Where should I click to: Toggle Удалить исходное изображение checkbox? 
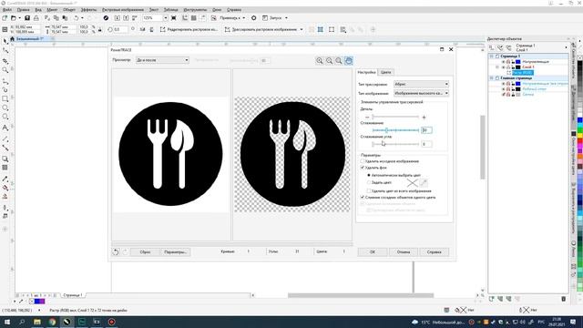click(x=363, y=161)
